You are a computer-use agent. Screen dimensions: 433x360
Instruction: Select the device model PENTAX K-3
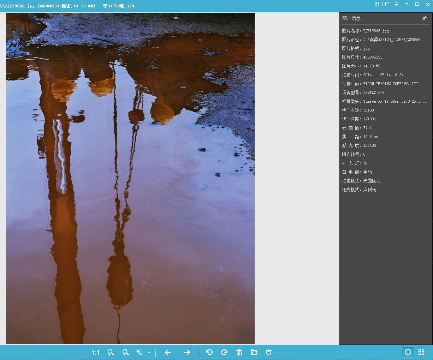coord(374,92)
